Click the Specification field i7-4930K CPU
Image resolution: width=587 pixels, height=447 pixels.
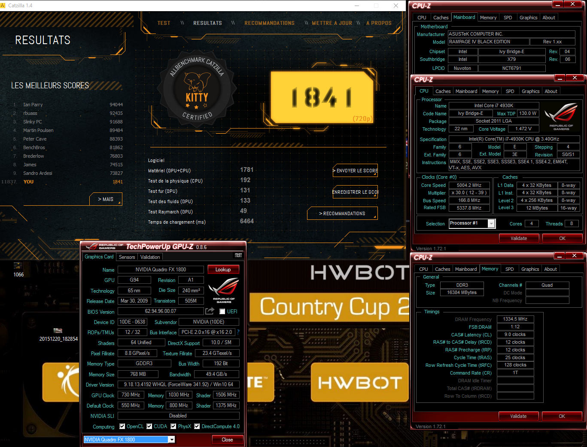point(514,139)
